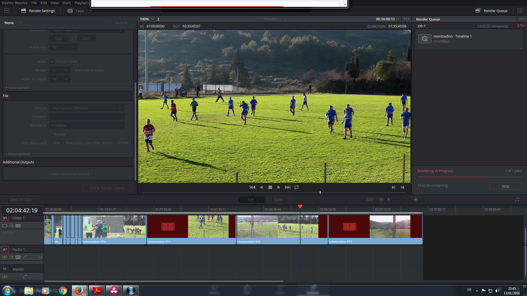Open Render Queue options dots menu
527x296 pixels.
tap(522, 19)
